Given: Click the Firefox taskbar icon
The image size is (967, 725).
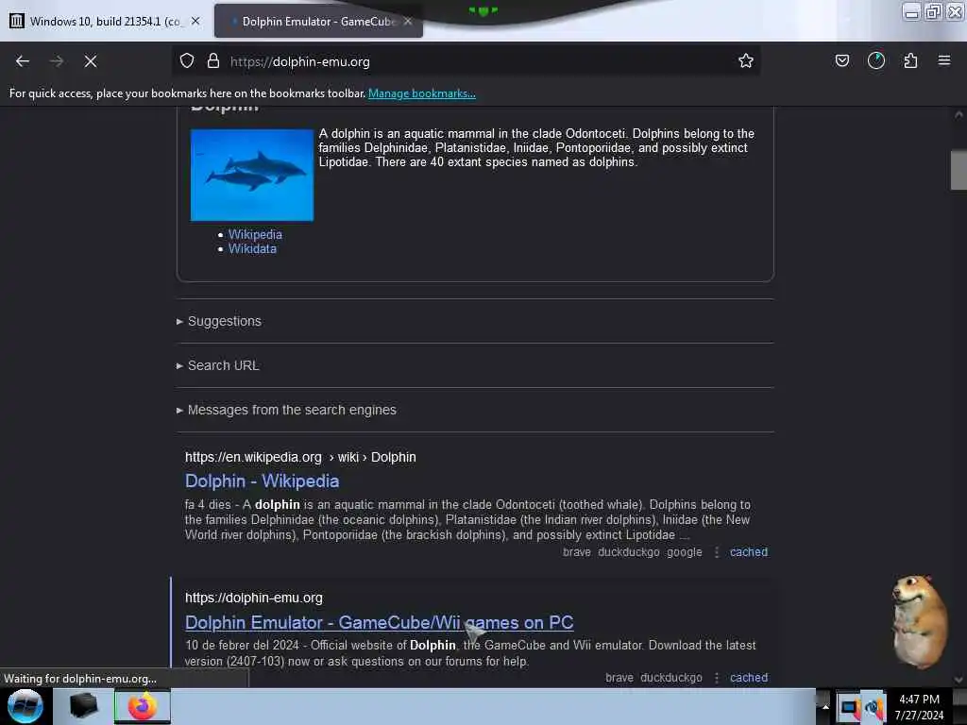Looking at the screenshot, I should point(143,706).
